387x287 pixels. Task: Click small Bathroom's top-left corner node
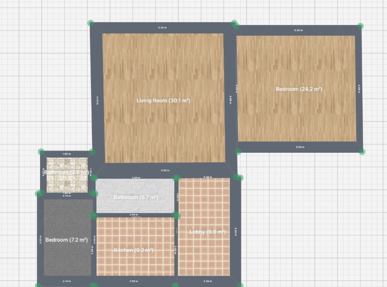(x=41, y=152)
